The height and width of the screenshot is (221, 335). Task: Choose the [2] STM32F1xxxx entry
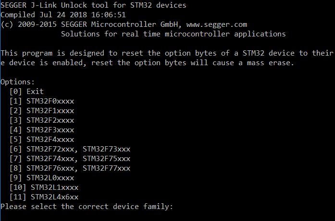click(x=42, y=110)
